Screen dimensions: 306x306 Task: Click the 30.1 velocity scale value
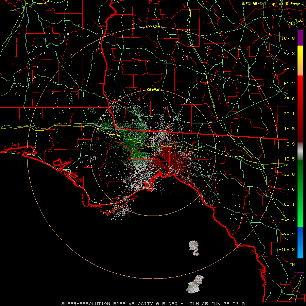coord(289,114)
